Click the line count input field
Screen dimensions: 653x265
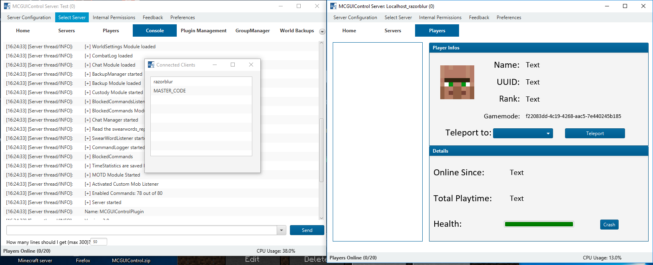99,242
